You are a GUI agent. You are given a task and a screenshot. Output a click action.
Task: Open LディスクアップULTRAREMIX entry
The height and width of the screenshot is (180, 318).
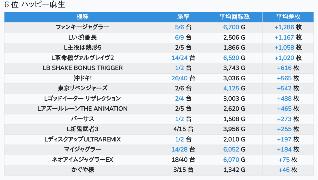pyautogui.click(x=82, y=139)
